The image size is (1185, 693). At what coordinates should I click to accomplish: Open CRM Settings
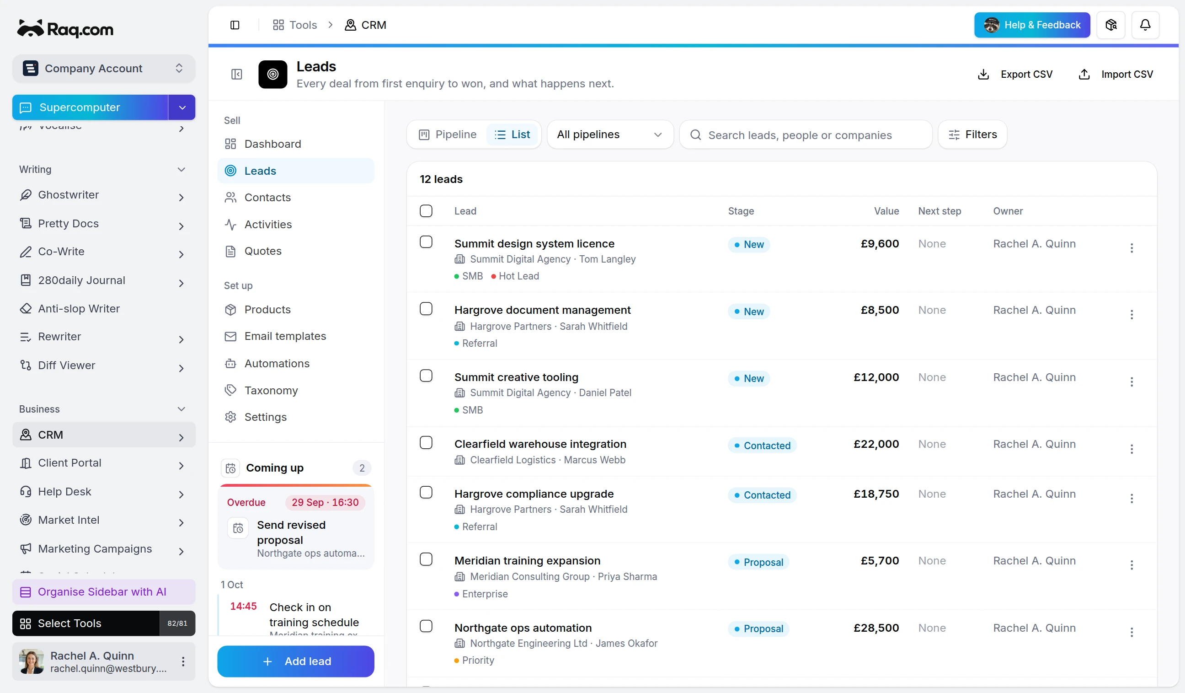pyautogui.click(x=296, y=417)
